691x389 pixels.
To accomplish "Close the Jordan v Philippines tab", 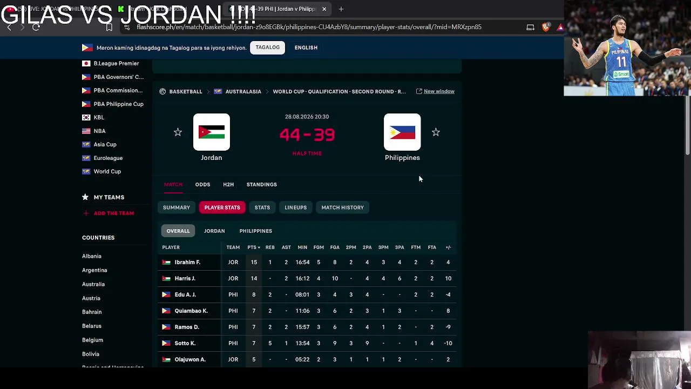I will click(x=324, y=9).
